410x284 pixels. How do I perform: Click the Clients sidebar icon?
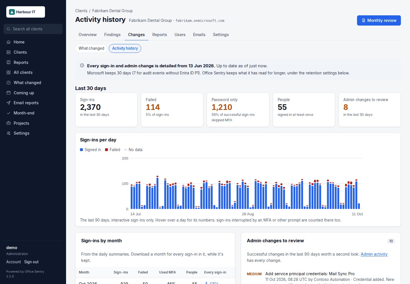coord(9,52)
